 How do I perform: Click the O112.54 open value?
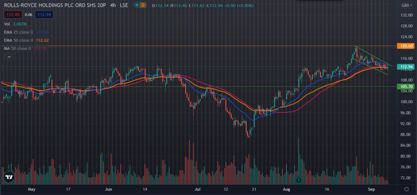(x=160, y=5)
